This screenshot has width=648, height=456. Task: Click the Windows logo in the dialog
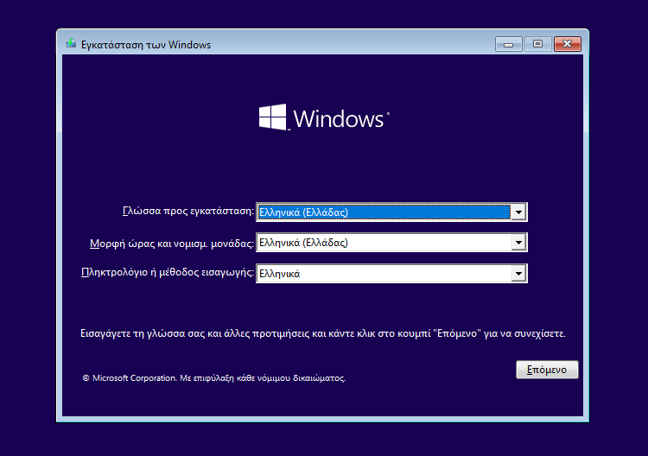[324, 117]
